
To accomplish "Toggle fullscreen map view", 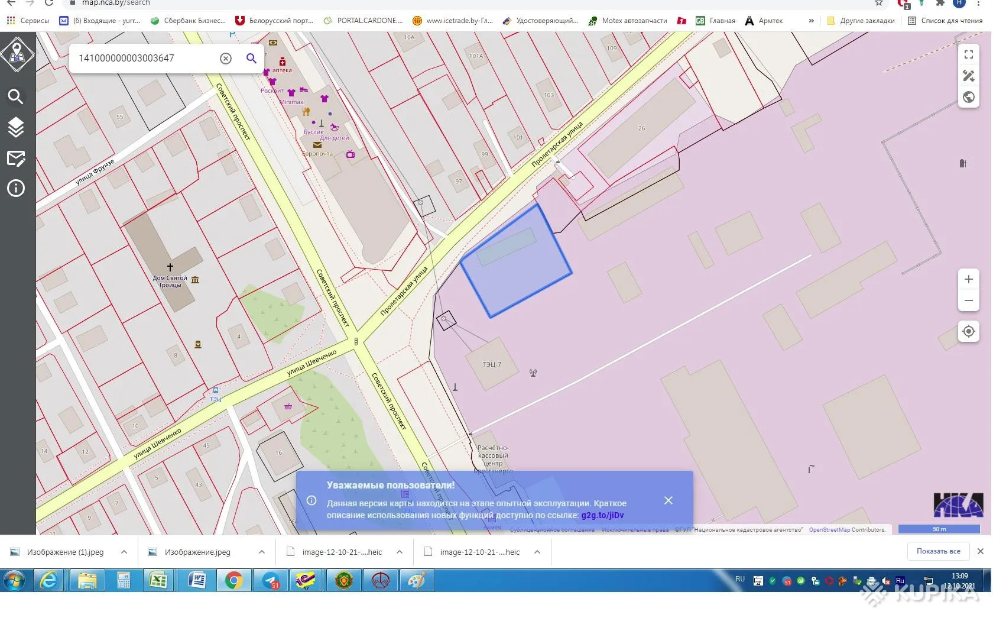I will pyautogui.click(x=968, y=55).
